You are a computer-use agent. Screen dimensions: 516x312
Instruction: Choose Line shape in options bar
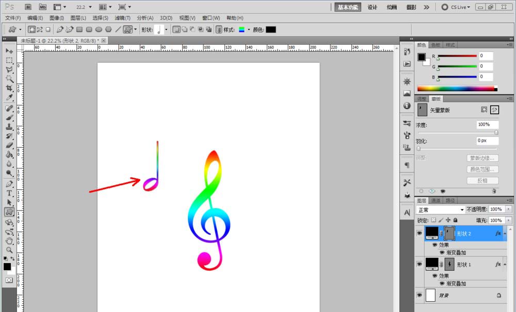[118, 29]
